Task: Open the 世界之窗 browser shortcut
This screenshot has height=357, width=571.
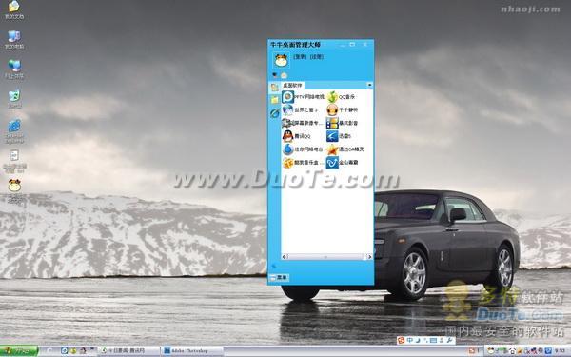Action: pos(301,109)
